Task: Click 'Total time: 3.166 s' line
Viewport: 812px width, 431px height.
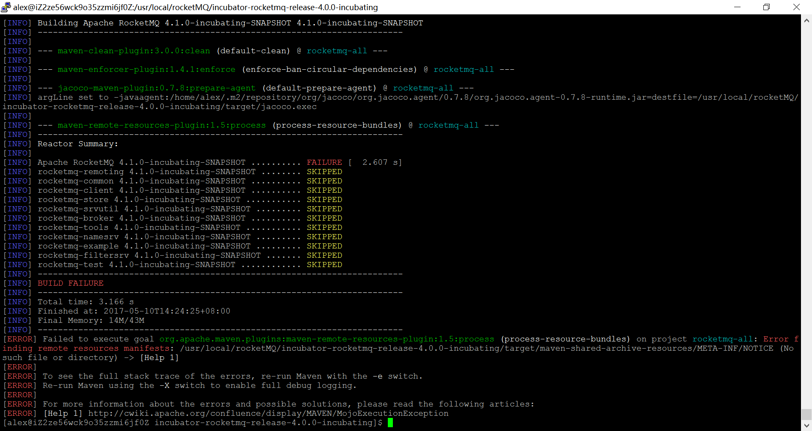Action: point(85,302)
